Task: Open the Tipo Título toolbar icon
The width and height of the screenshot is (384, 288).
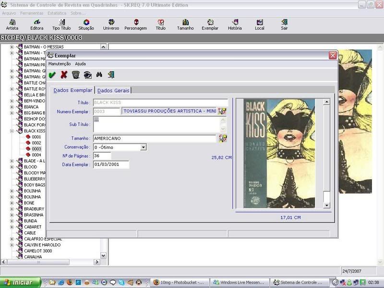Action: pos(61,24)
